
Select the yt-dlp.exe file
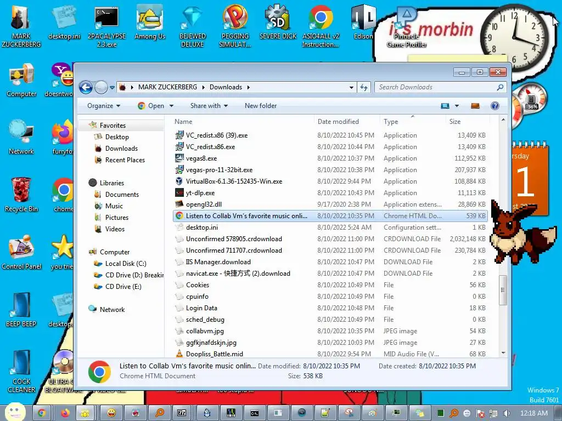[330, 192]
